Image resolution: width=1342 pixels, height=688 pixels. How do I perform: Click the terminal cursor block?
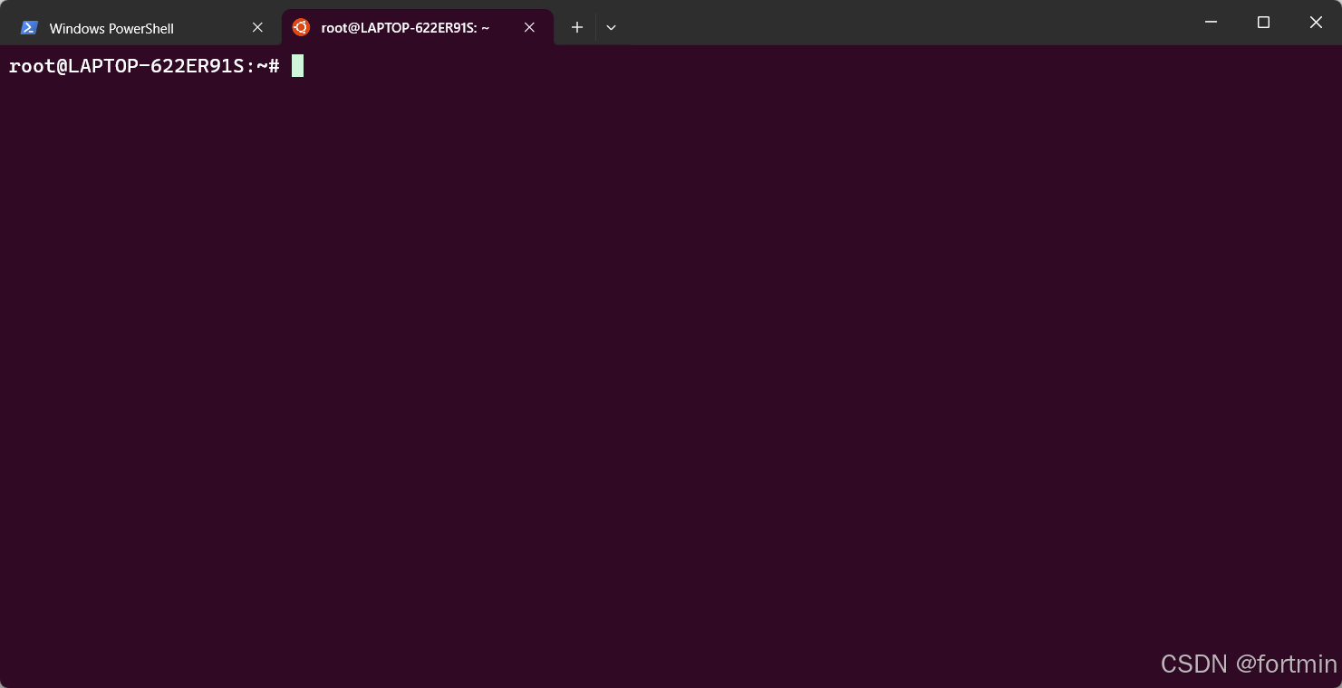click(297, 65)
